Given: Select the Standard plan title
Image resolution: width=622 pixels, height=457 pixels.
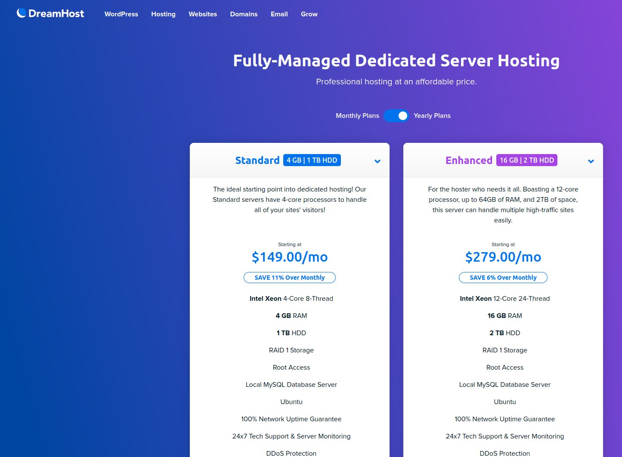Looking at the screenshot, I should click(x=257, y=160).
